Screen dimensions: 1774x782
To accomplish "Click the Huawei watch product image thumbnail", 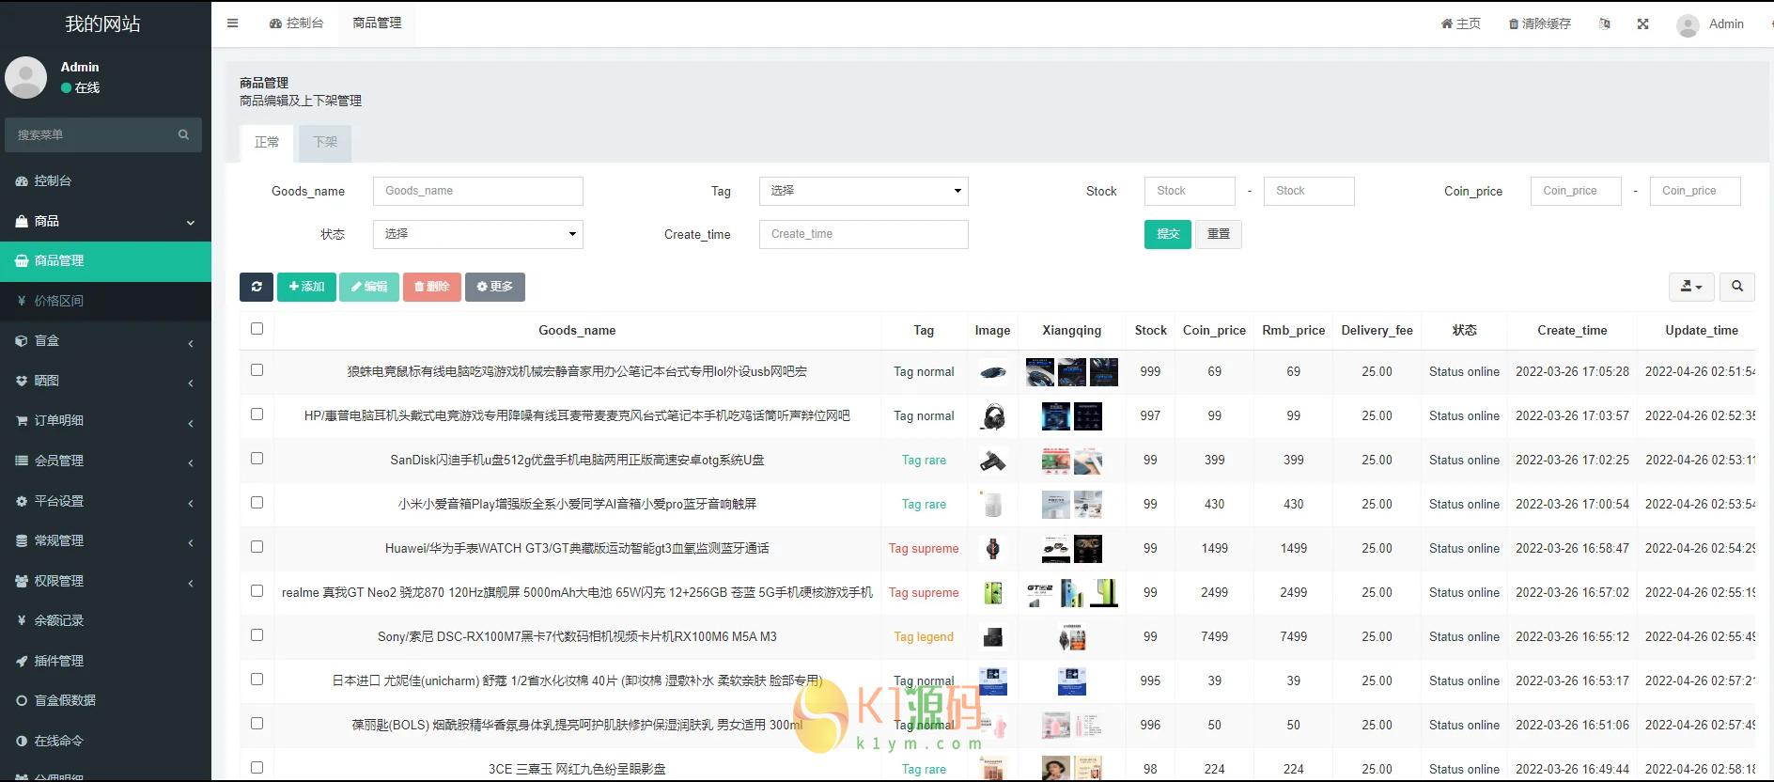I will (992, 549).
